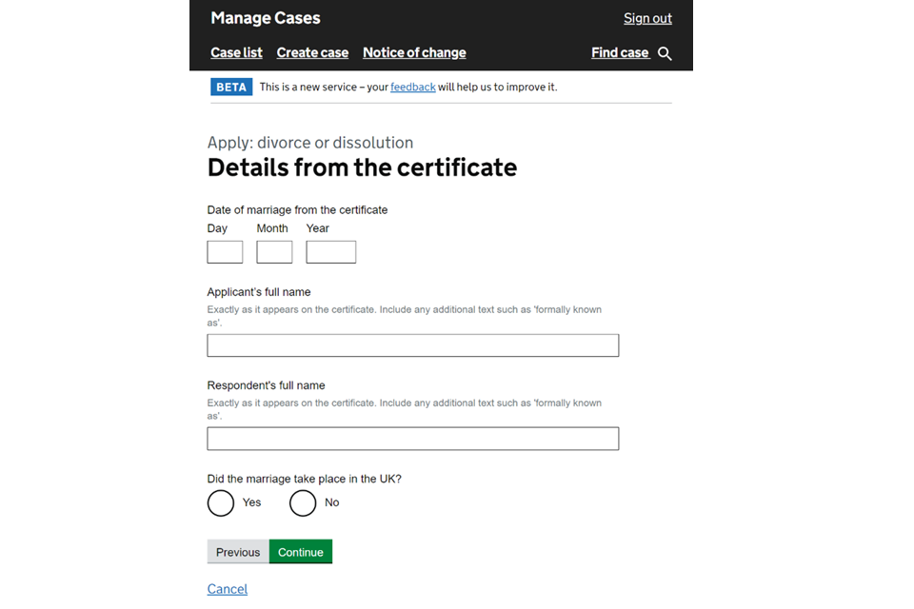Click the Respondent's full name field
The height and width of the screenshot is (609, 914).
click(x=412, y=439)
